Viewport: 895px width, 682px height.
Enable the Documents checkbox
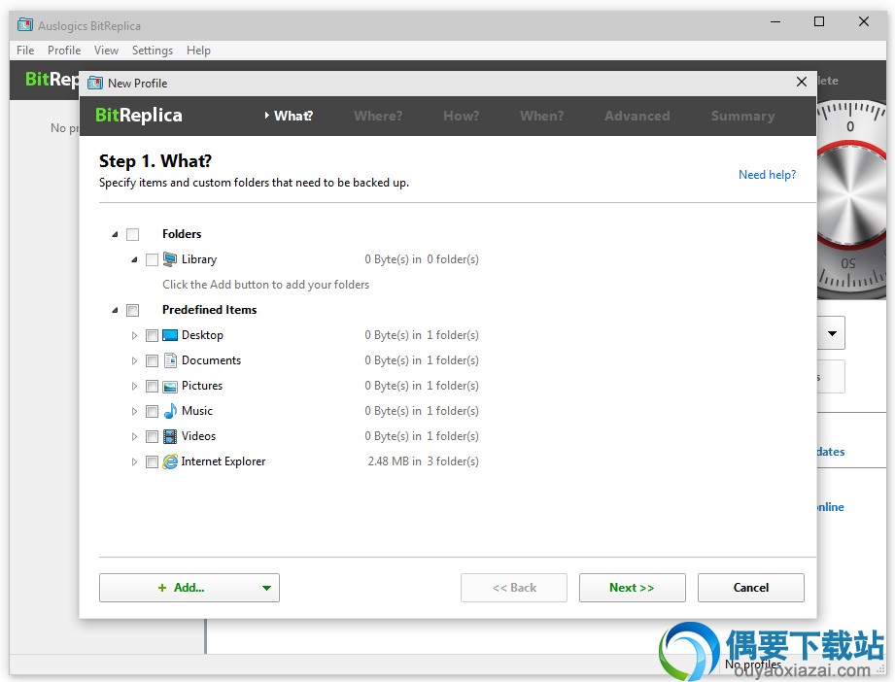click(152, 360)
